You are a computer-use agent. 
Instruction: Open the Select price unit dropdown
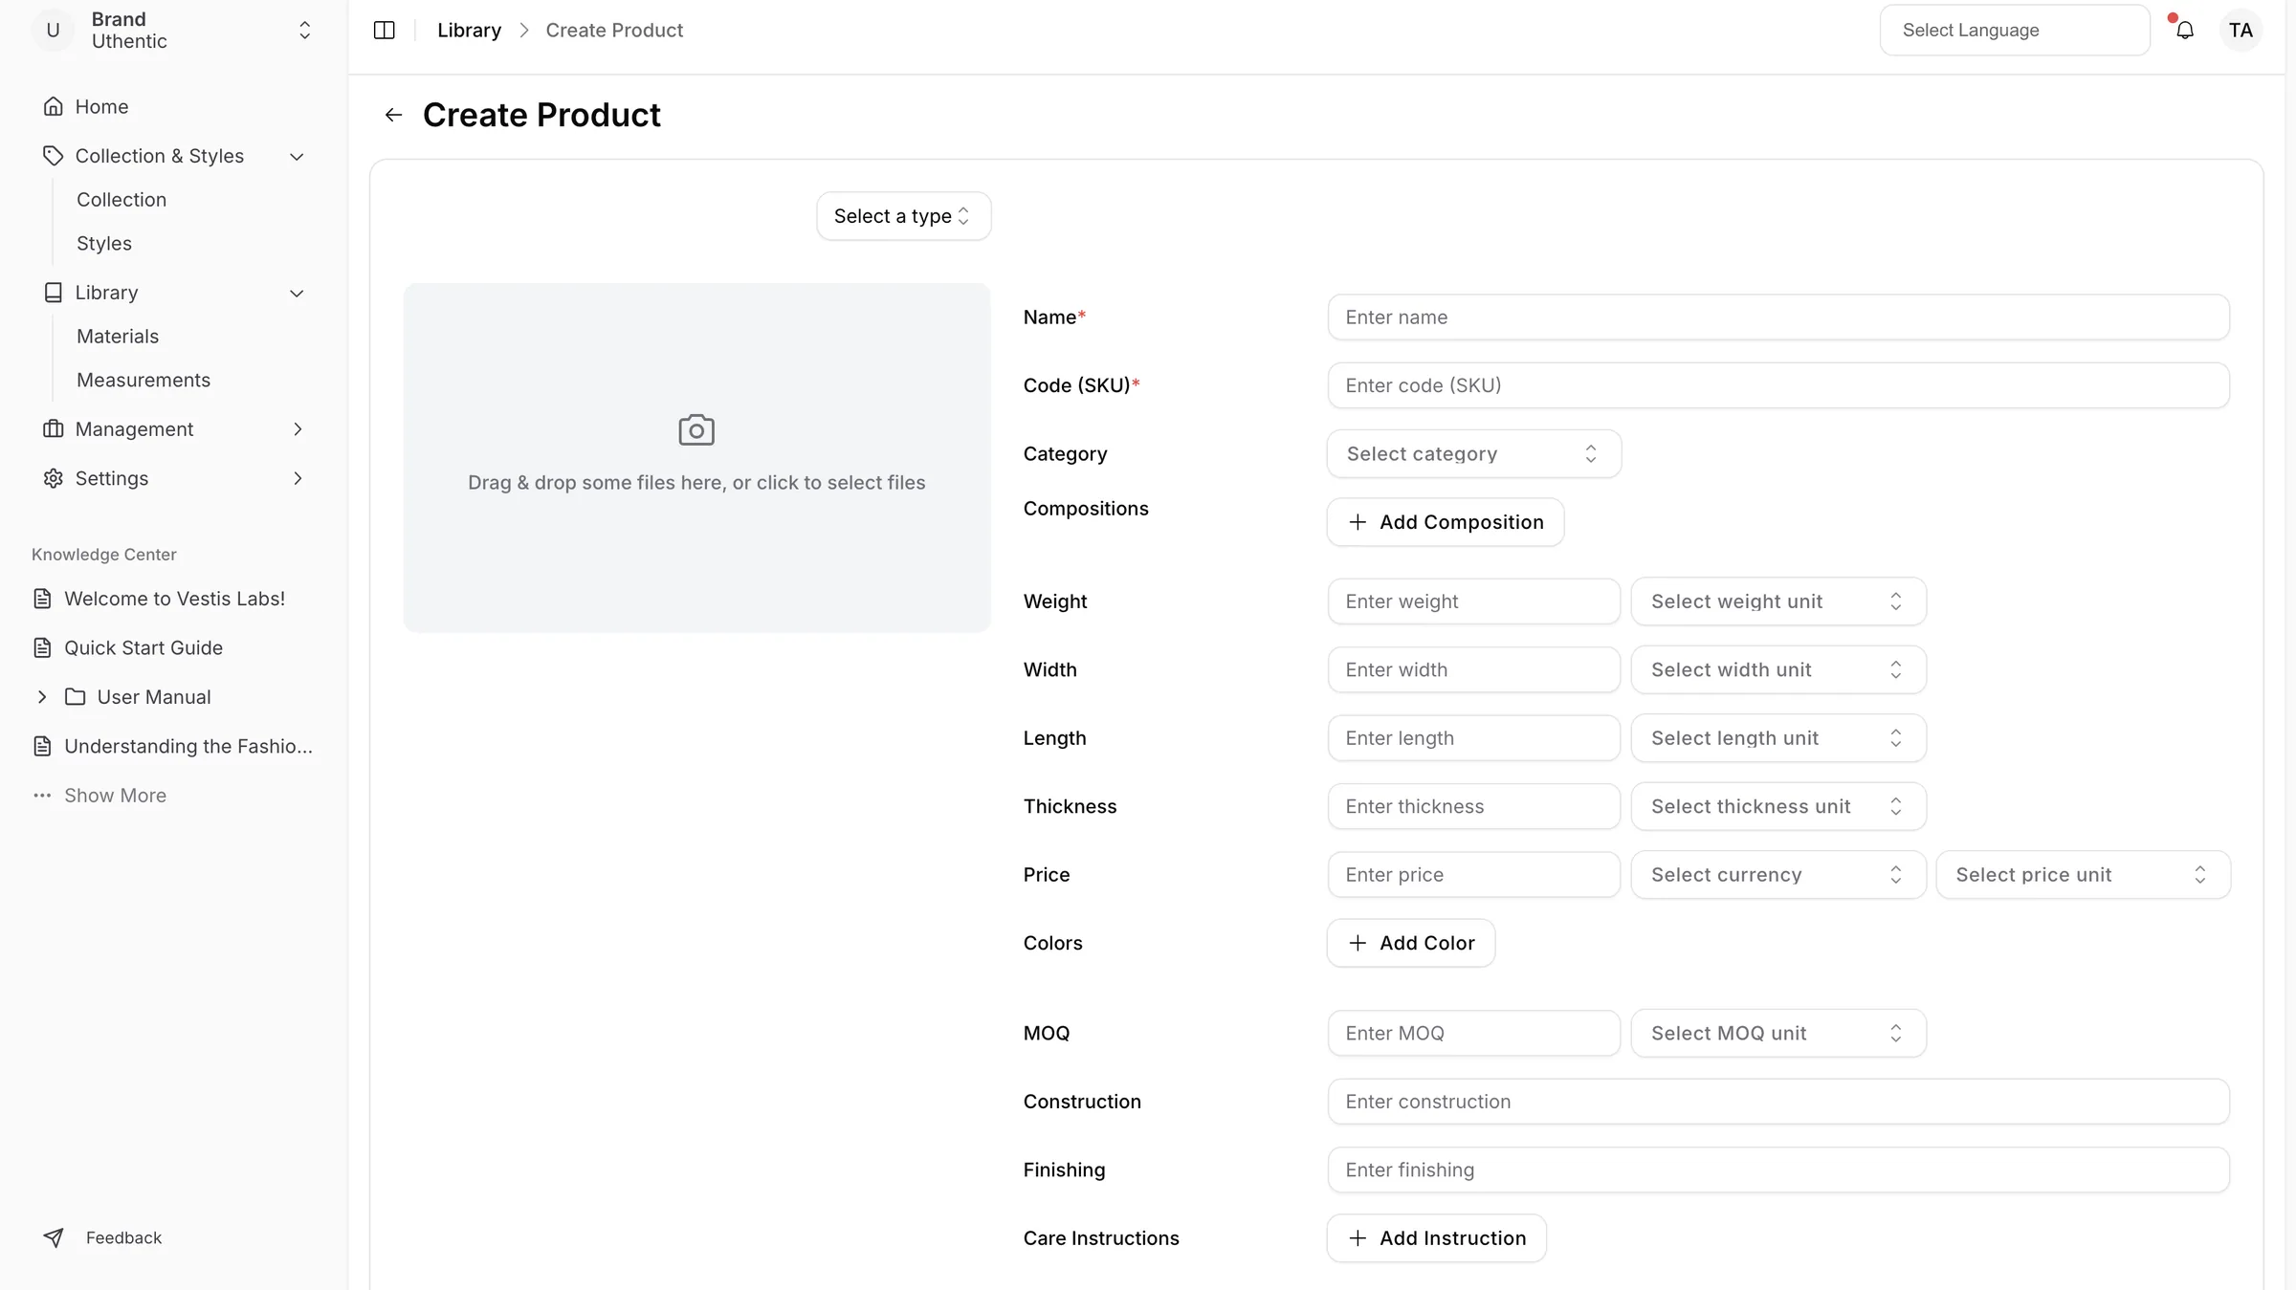click(2083, 875)
